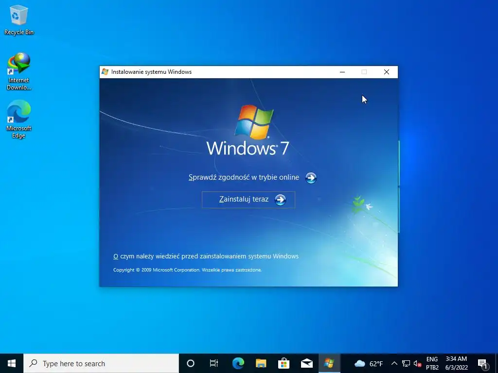Open Cortana from the taskbar circle icon
This screenshot has width=498, height=373.
pos(191,363)
